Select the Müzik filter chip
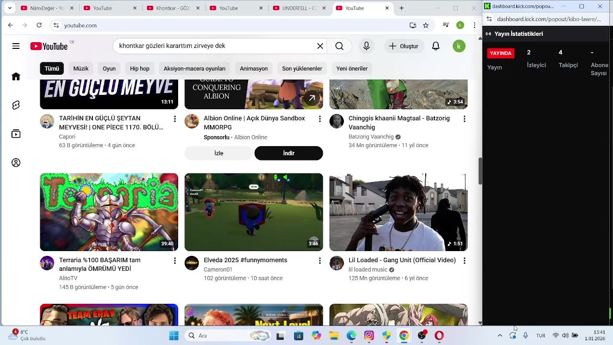Image resolution: width=613 pixels, height=345 pixels. (81, 69)
